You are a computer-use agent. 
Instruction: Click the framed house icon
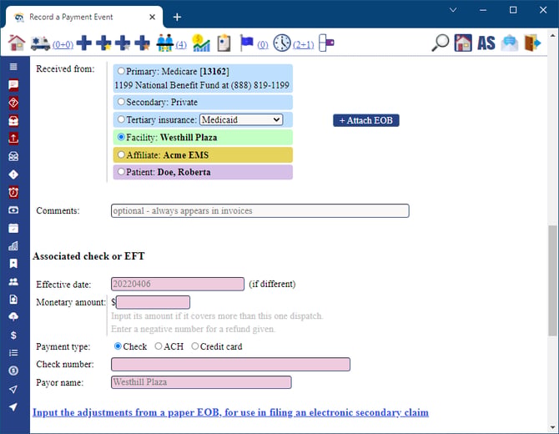[x=463, y=43]
